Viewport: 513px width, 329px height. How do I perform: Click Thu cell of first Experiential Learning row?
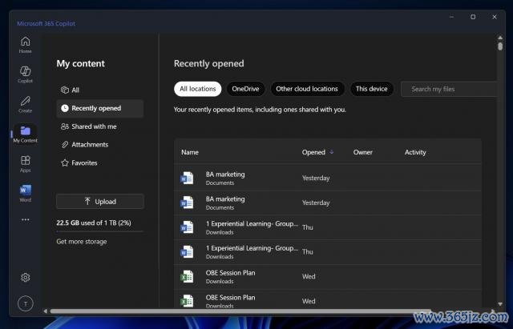tap(308, 227)
